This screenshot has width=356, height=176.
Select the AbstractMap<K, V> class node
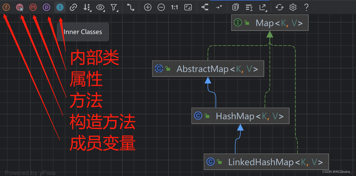(x=208, y=69)
